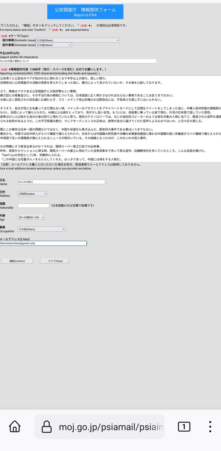Open the 年齢 Age dropdown
Viewport: 221px width, 451px height.
(x=31, y=217)
